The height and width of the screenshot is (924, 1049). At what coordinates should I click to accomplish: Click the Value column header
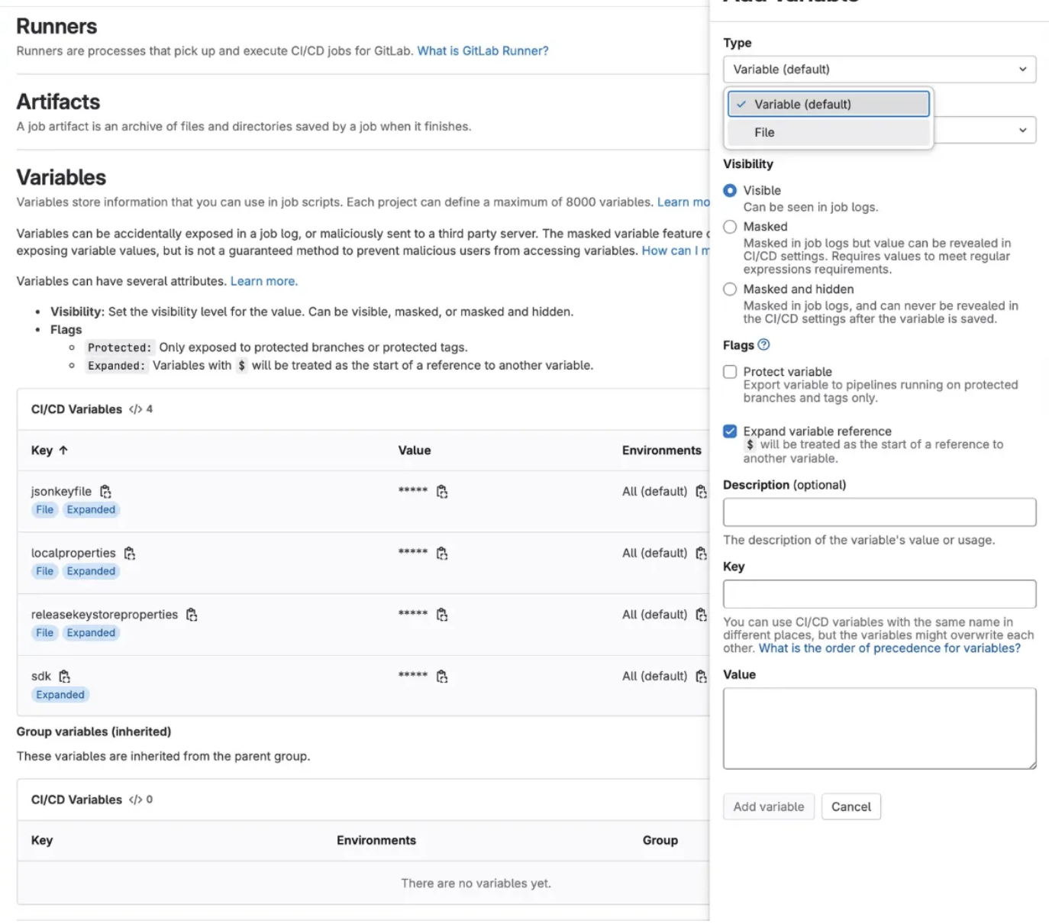[x=415, y=451]
